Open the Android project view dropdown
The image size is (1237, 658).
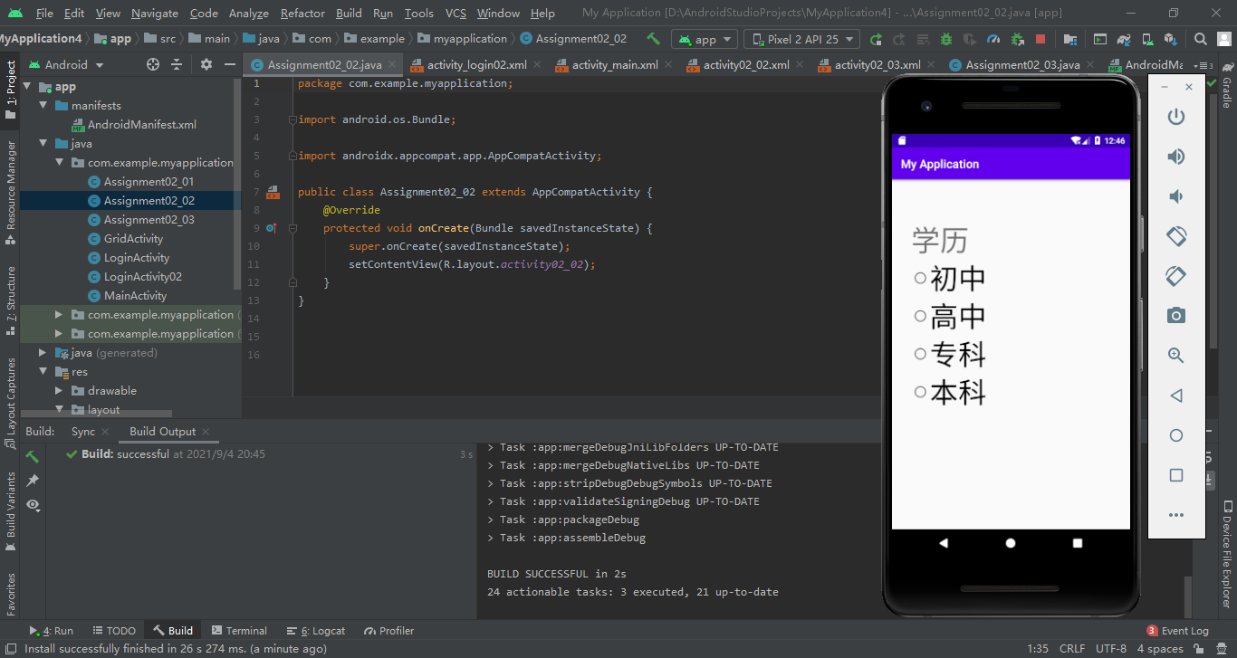tap(67, 64)
